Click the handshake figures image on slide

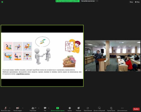(43, 56)
